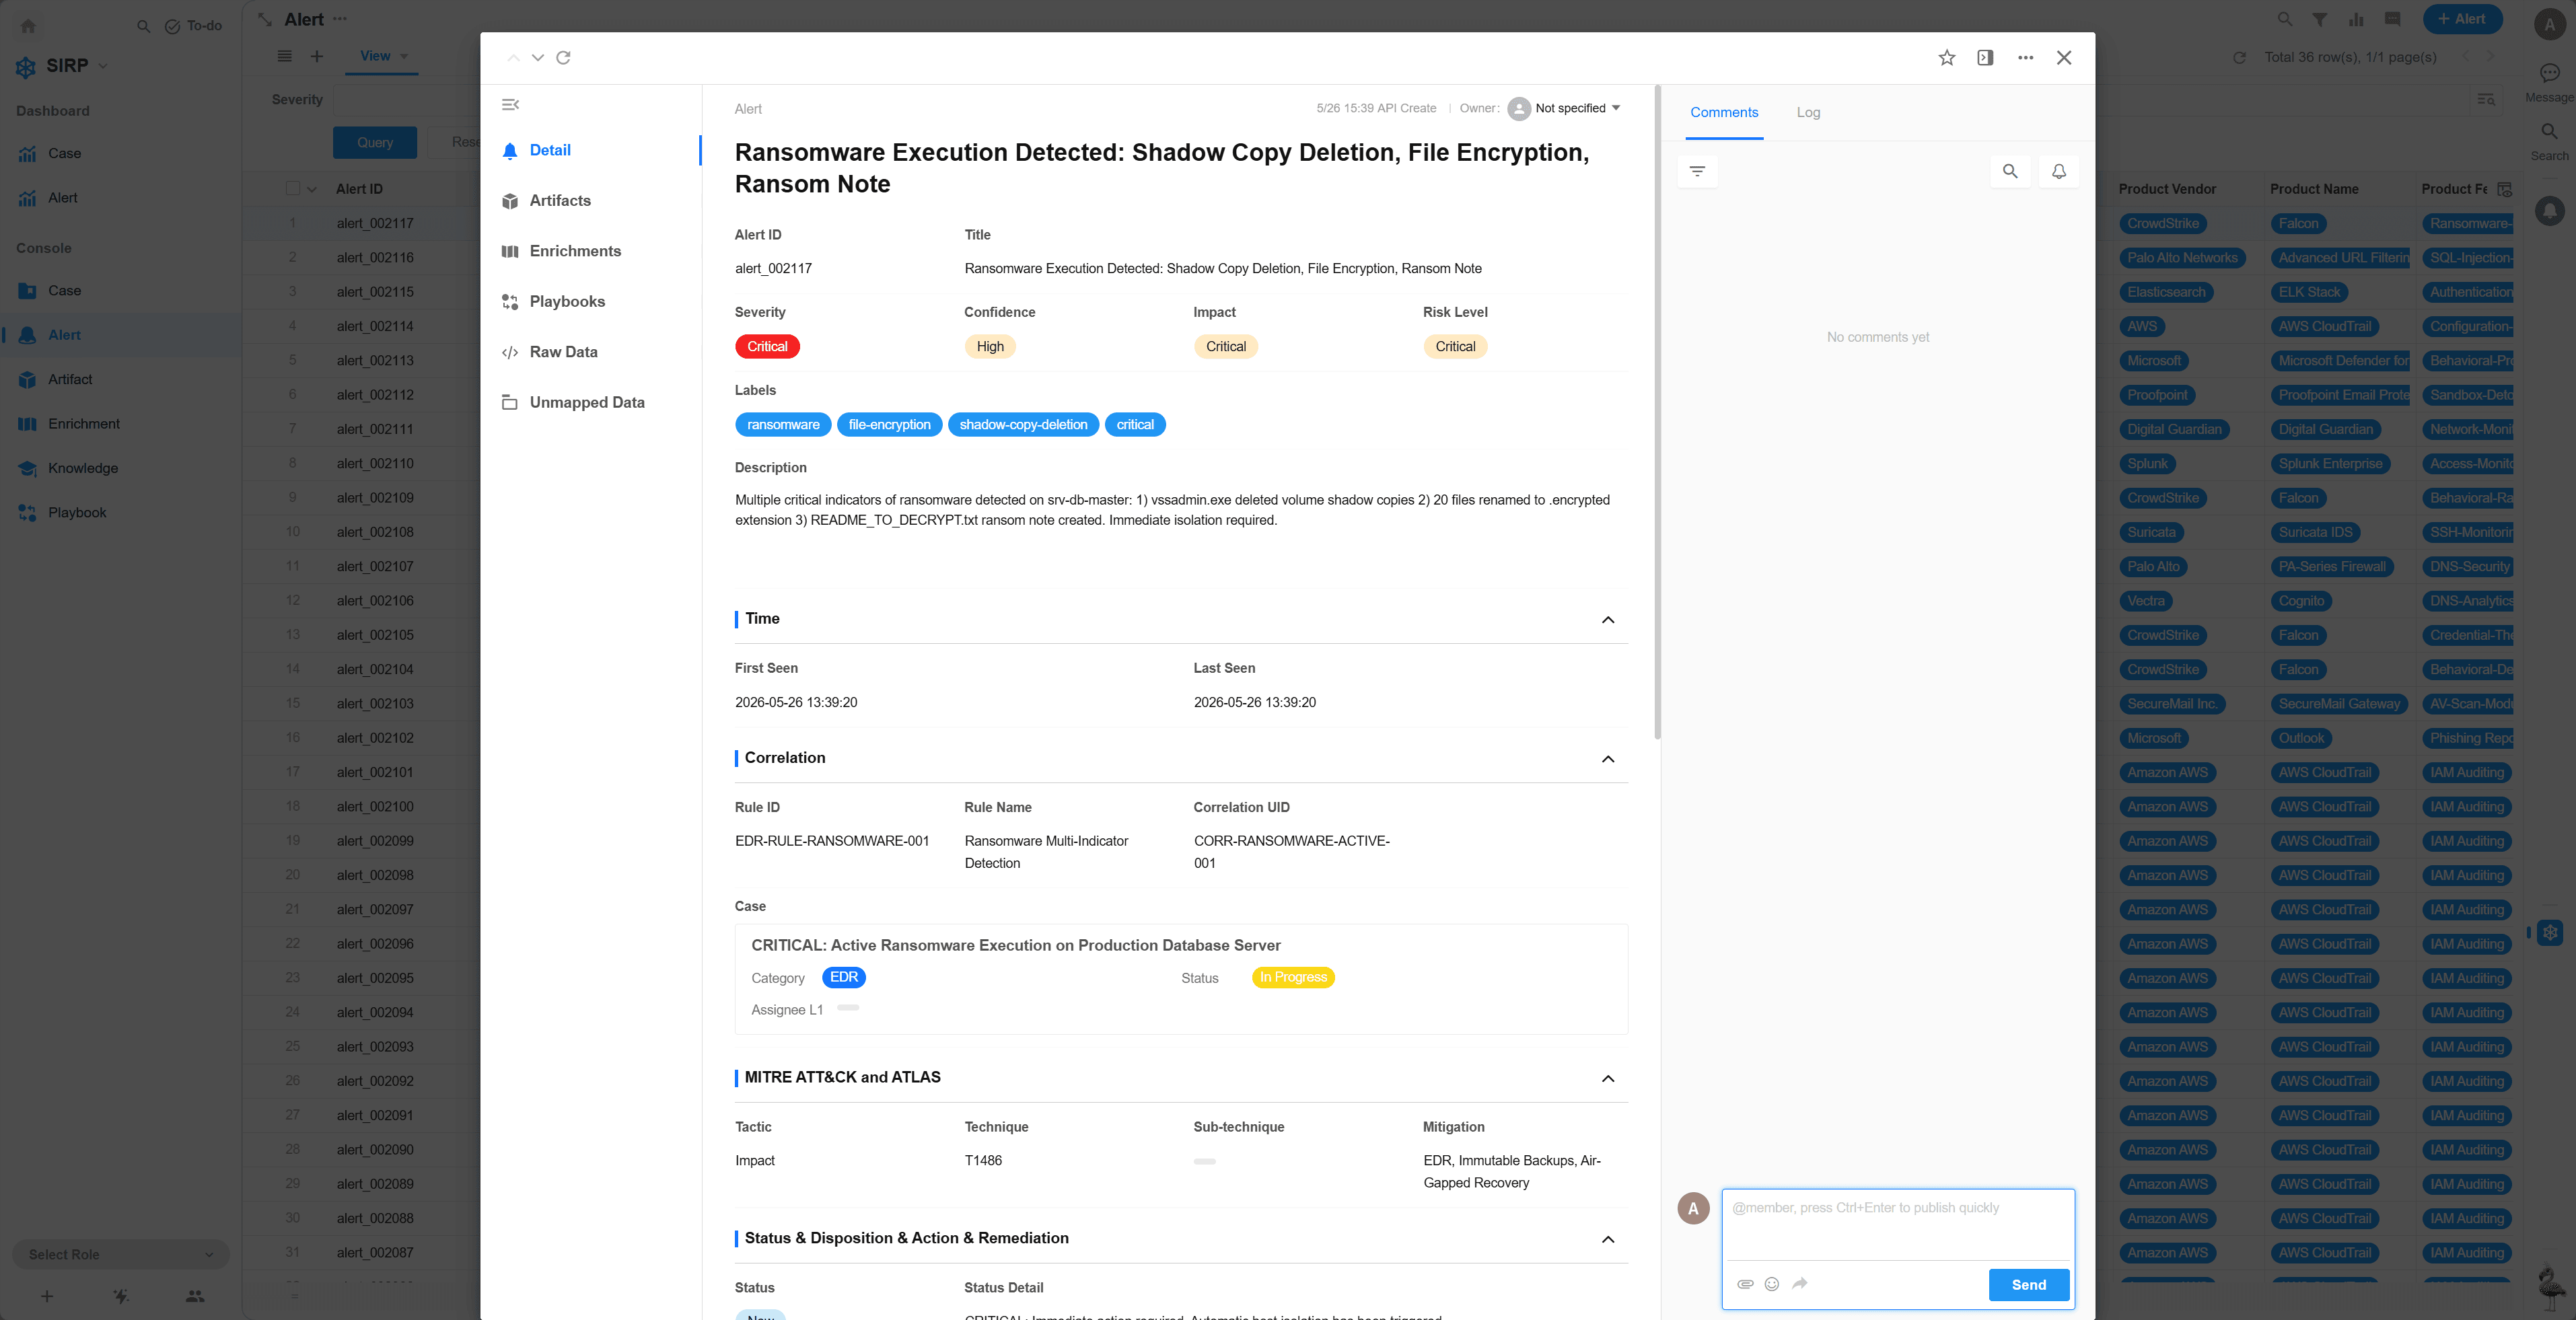Click the 'ransomware' label tag
Image resolution: width=2576 pixels, height=1320 pixels.
coord(783,425)
